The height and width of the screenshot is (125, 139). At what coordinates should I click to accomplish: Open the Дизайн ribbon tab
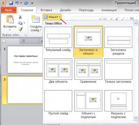click(65, 10)
